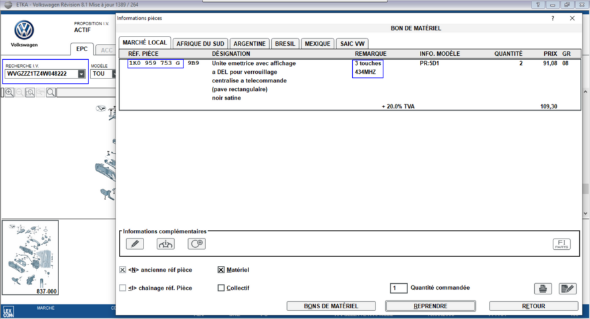Image resolution: width=590 pixels, height=319 pixels.
Task: Open the 837-000 illustration thumbnail
Action: (31, 258)
